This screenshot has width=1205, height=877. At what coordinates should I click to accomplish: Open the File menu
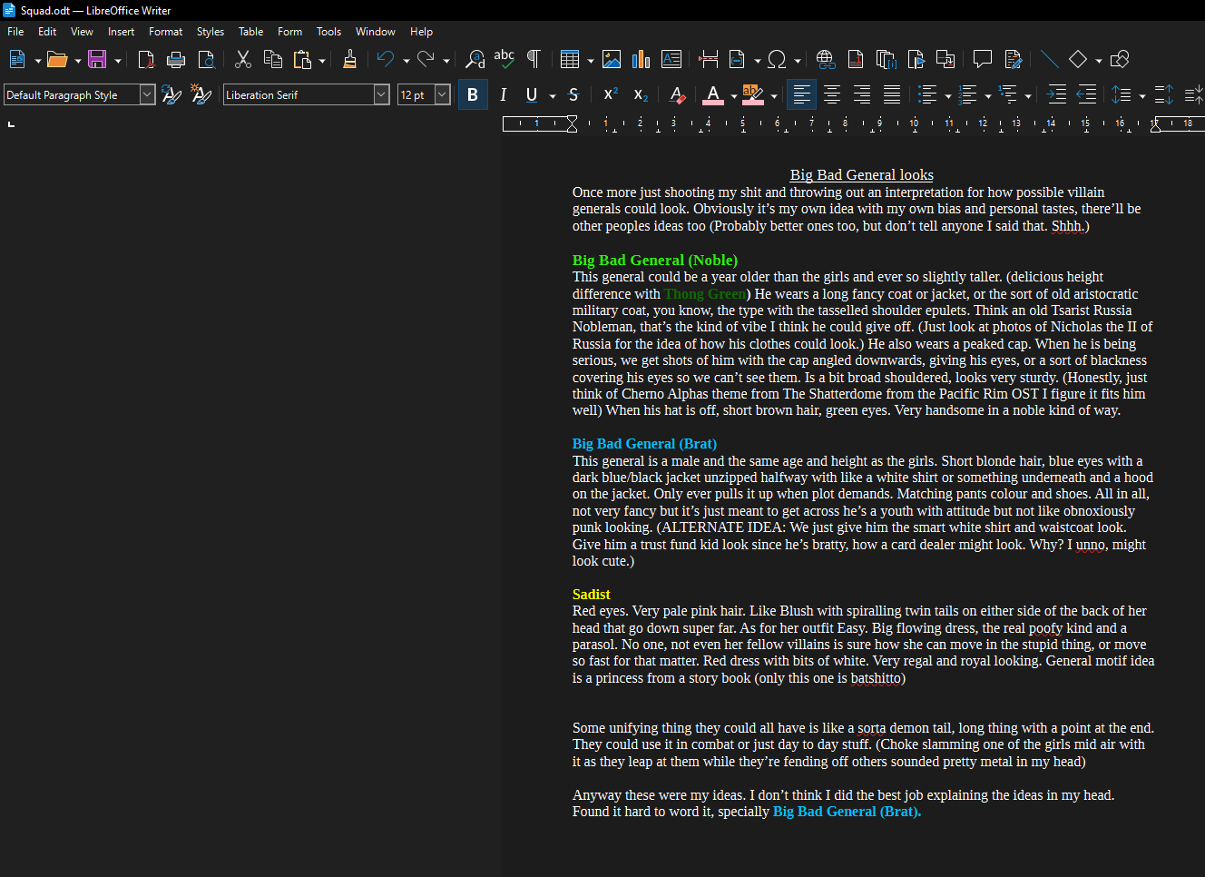click(x=15, y=31)
